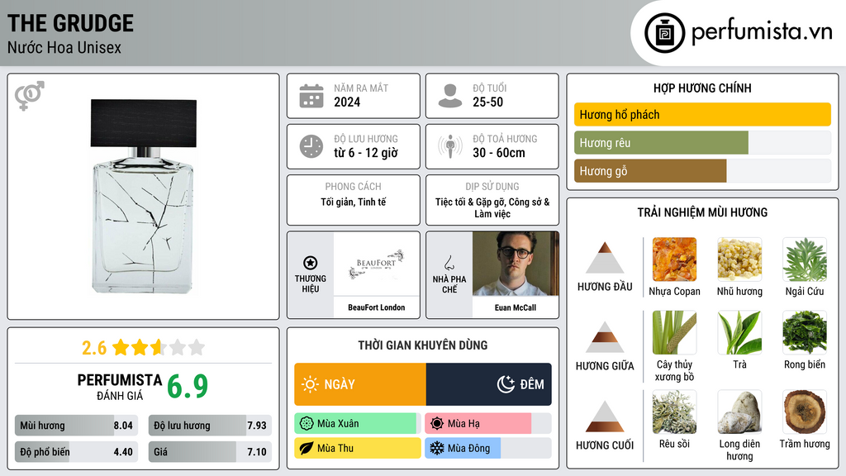Click the Hợp hương chính heading
Image resolution: width=846 pixels, height=476 pixels.
click(702, 88)
